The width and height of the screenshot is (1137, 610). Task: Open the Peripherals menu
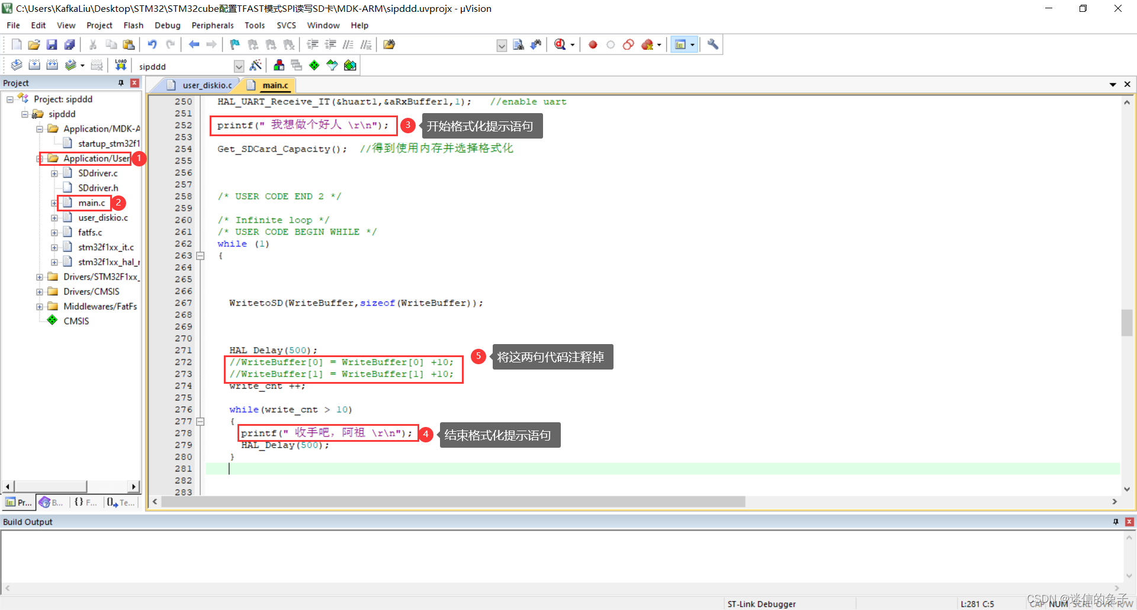tap(213, 25)
